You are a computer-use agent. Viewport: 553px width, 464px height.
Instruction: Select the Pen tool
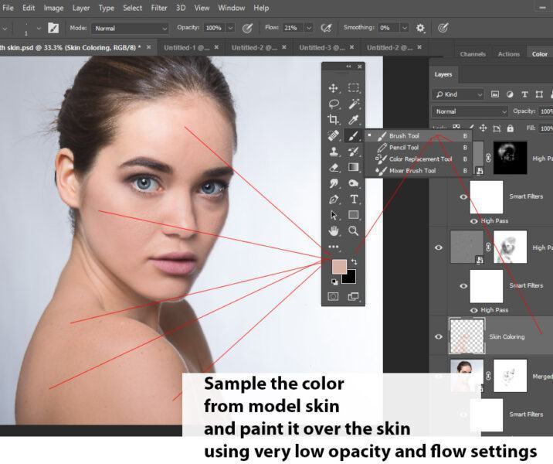point(334,200)
